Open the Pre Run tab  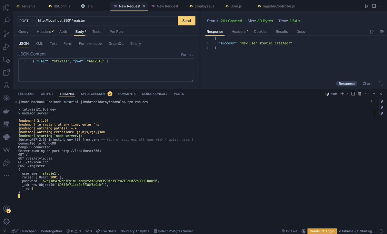pyautogui.click(x=116, y=31)
